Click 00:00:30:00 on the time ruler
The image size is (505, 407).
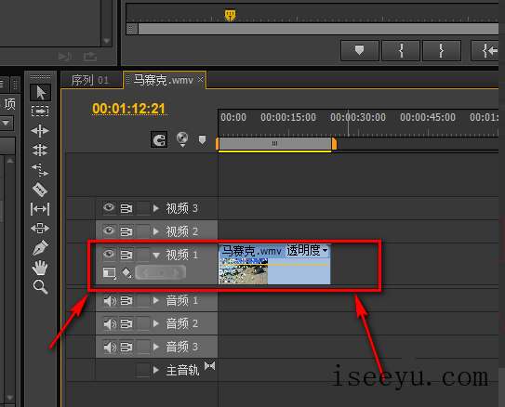[x=357, y=117]
